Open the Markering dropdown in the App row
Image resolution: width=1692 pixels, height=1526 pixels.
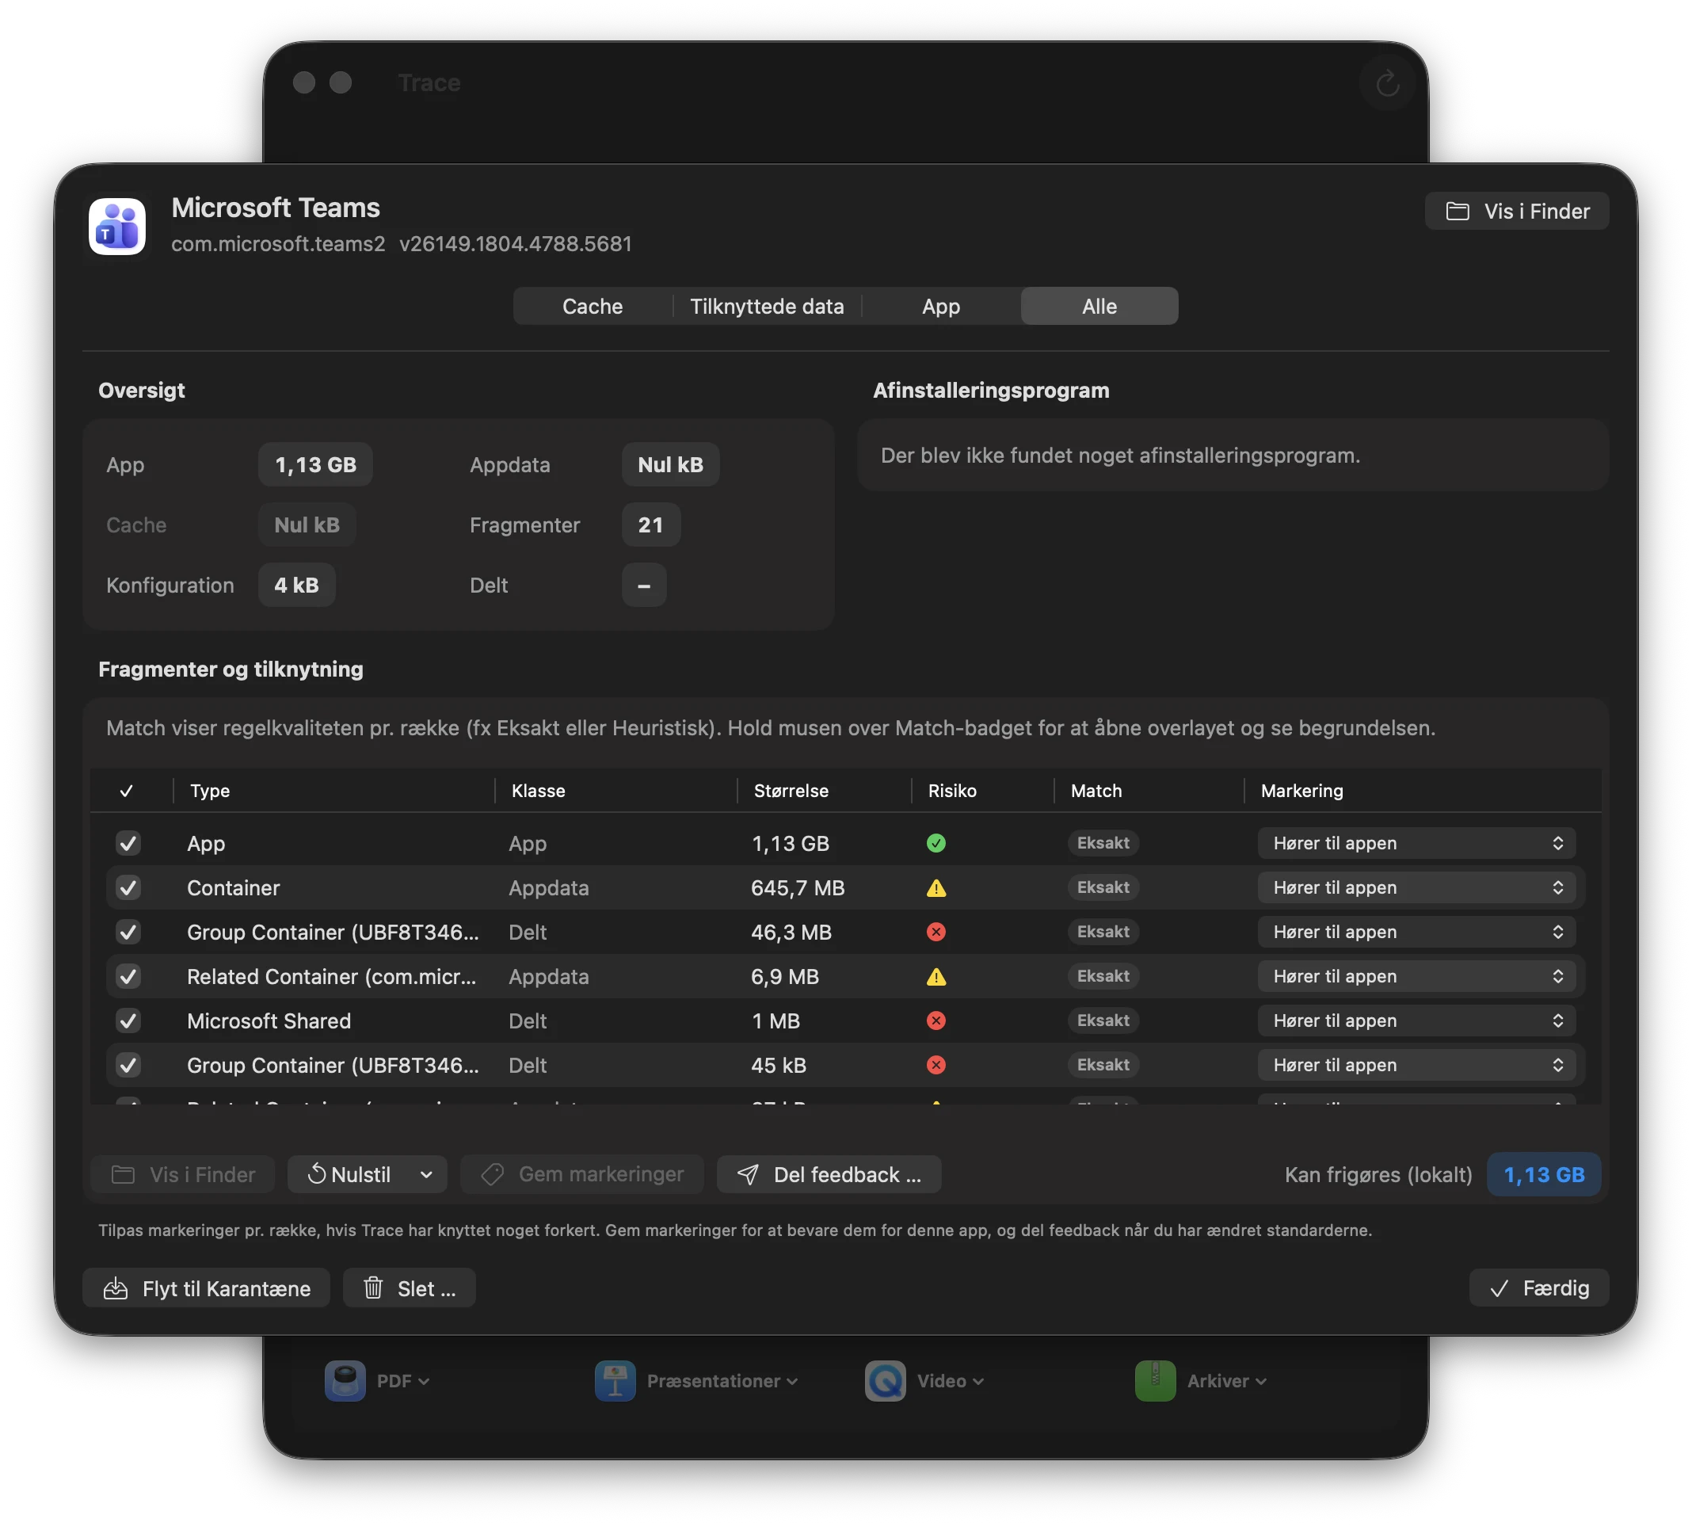1416,843
